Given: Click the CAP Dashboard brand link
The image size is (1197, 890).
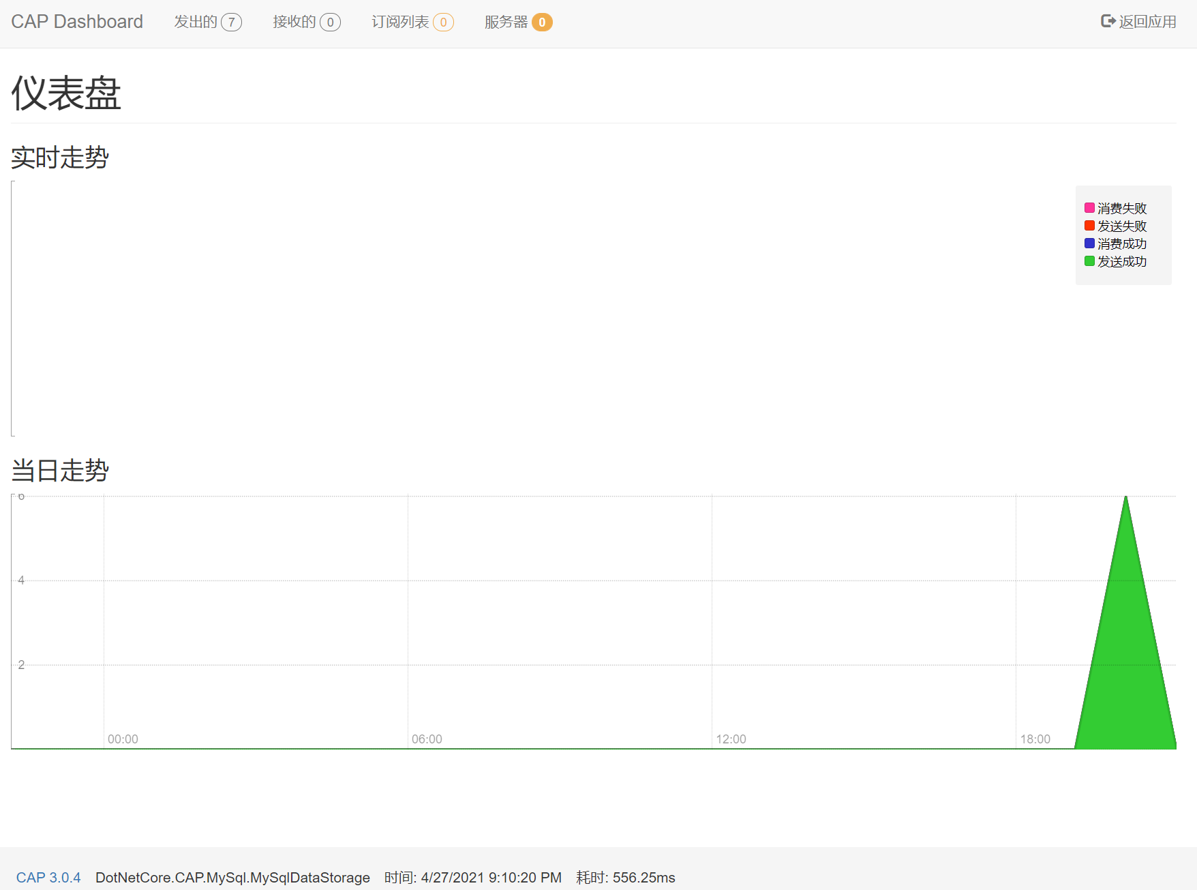Looking at the screenshot, I should [x=77, y=22].
